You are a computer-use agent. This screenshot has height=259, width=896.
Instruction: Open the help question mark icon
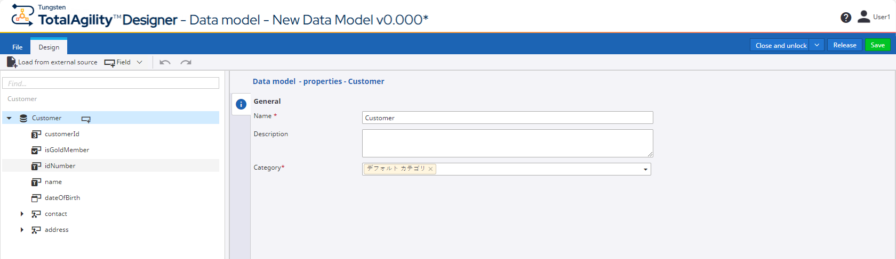[846, 18]
